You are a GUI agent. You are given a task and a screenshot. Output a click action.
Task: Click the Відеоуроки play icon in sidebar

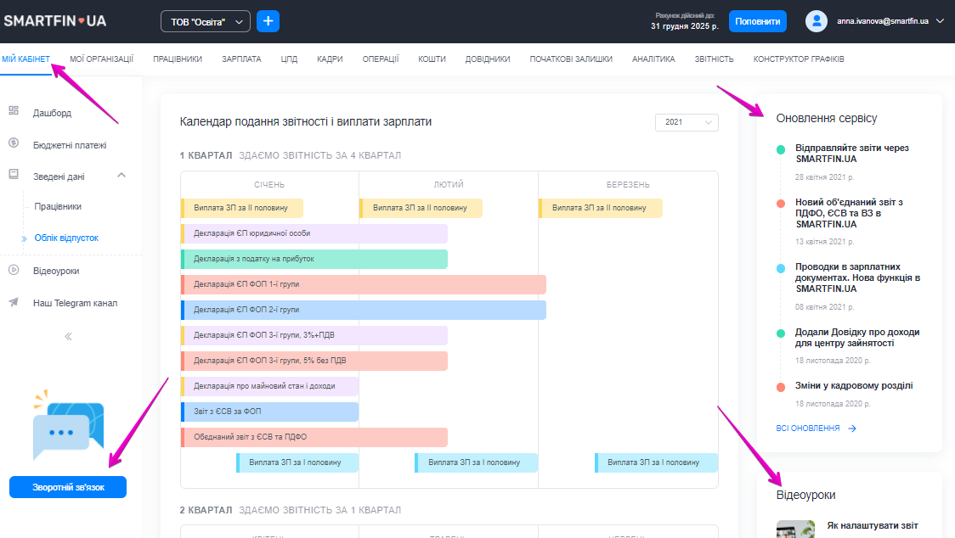click(x=14, y=271)
